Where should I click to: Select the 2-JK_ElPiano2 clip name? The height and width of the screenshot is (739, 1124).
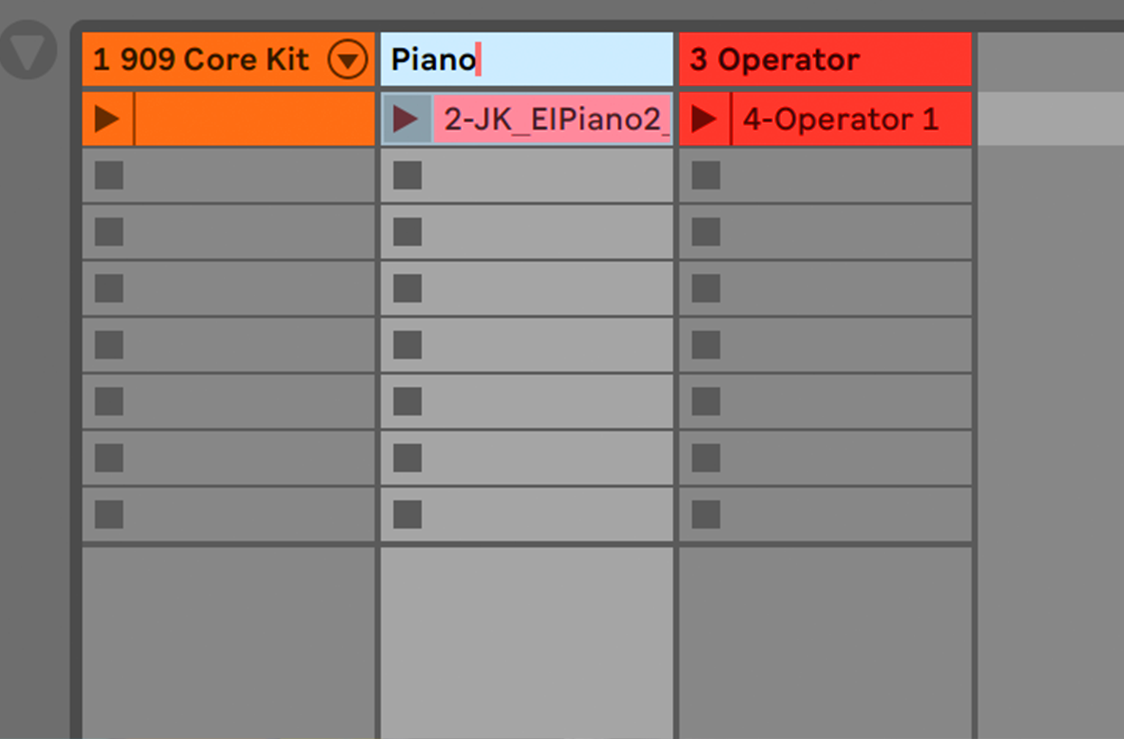pyautogui.click(x=553, y=119)
